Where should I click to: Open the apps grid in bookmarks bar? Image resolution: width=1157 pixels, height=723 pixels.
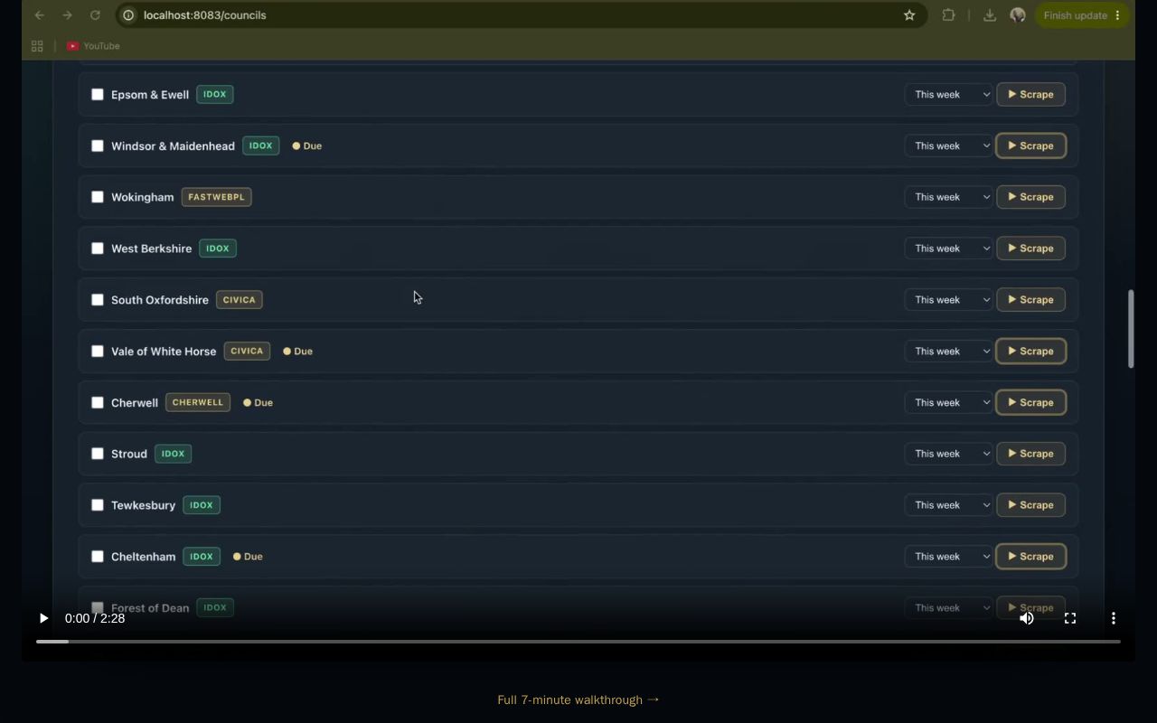37,46
